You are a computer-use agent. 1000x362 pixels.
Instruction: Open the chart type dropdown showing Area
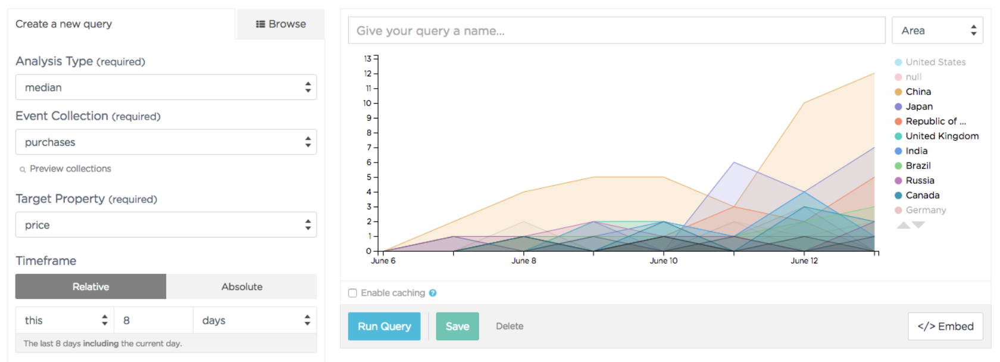click(x=937, y=30)
